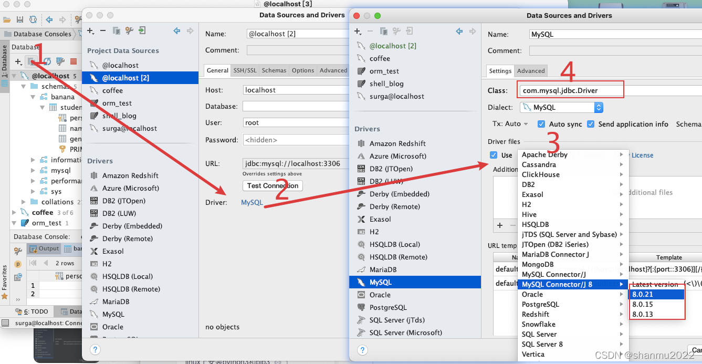Viewport: 702px width, 364px height.
Task: Open the Tx: Auto dropdown
Action: (509, 124)
